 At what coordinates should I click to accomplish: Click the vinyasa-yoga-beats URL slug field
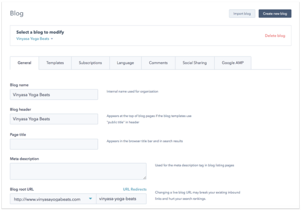(x=121, y=199)
